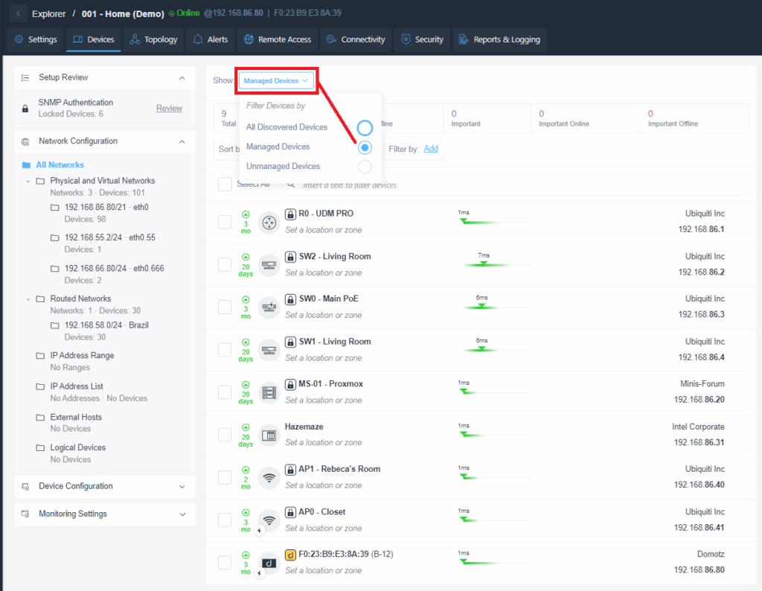The height and width of the screenshot is (591, 762).
Task: Click the lock icon beside SW0 - Main PoE
Action: [291, 299]
